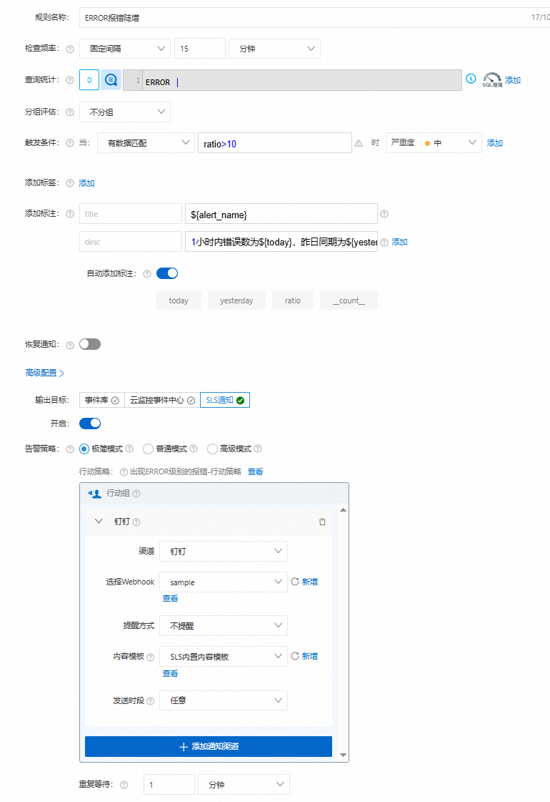Image resolution: width=550 pixels, height=802 pixels.
Task: Click 查看 link under Webhook selection
Action: tap(170, 598)
